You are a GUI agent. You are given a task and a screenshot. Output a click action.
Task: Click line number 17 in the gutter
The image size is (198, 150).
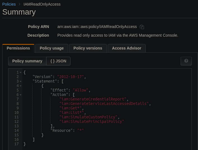click(16, 144)
